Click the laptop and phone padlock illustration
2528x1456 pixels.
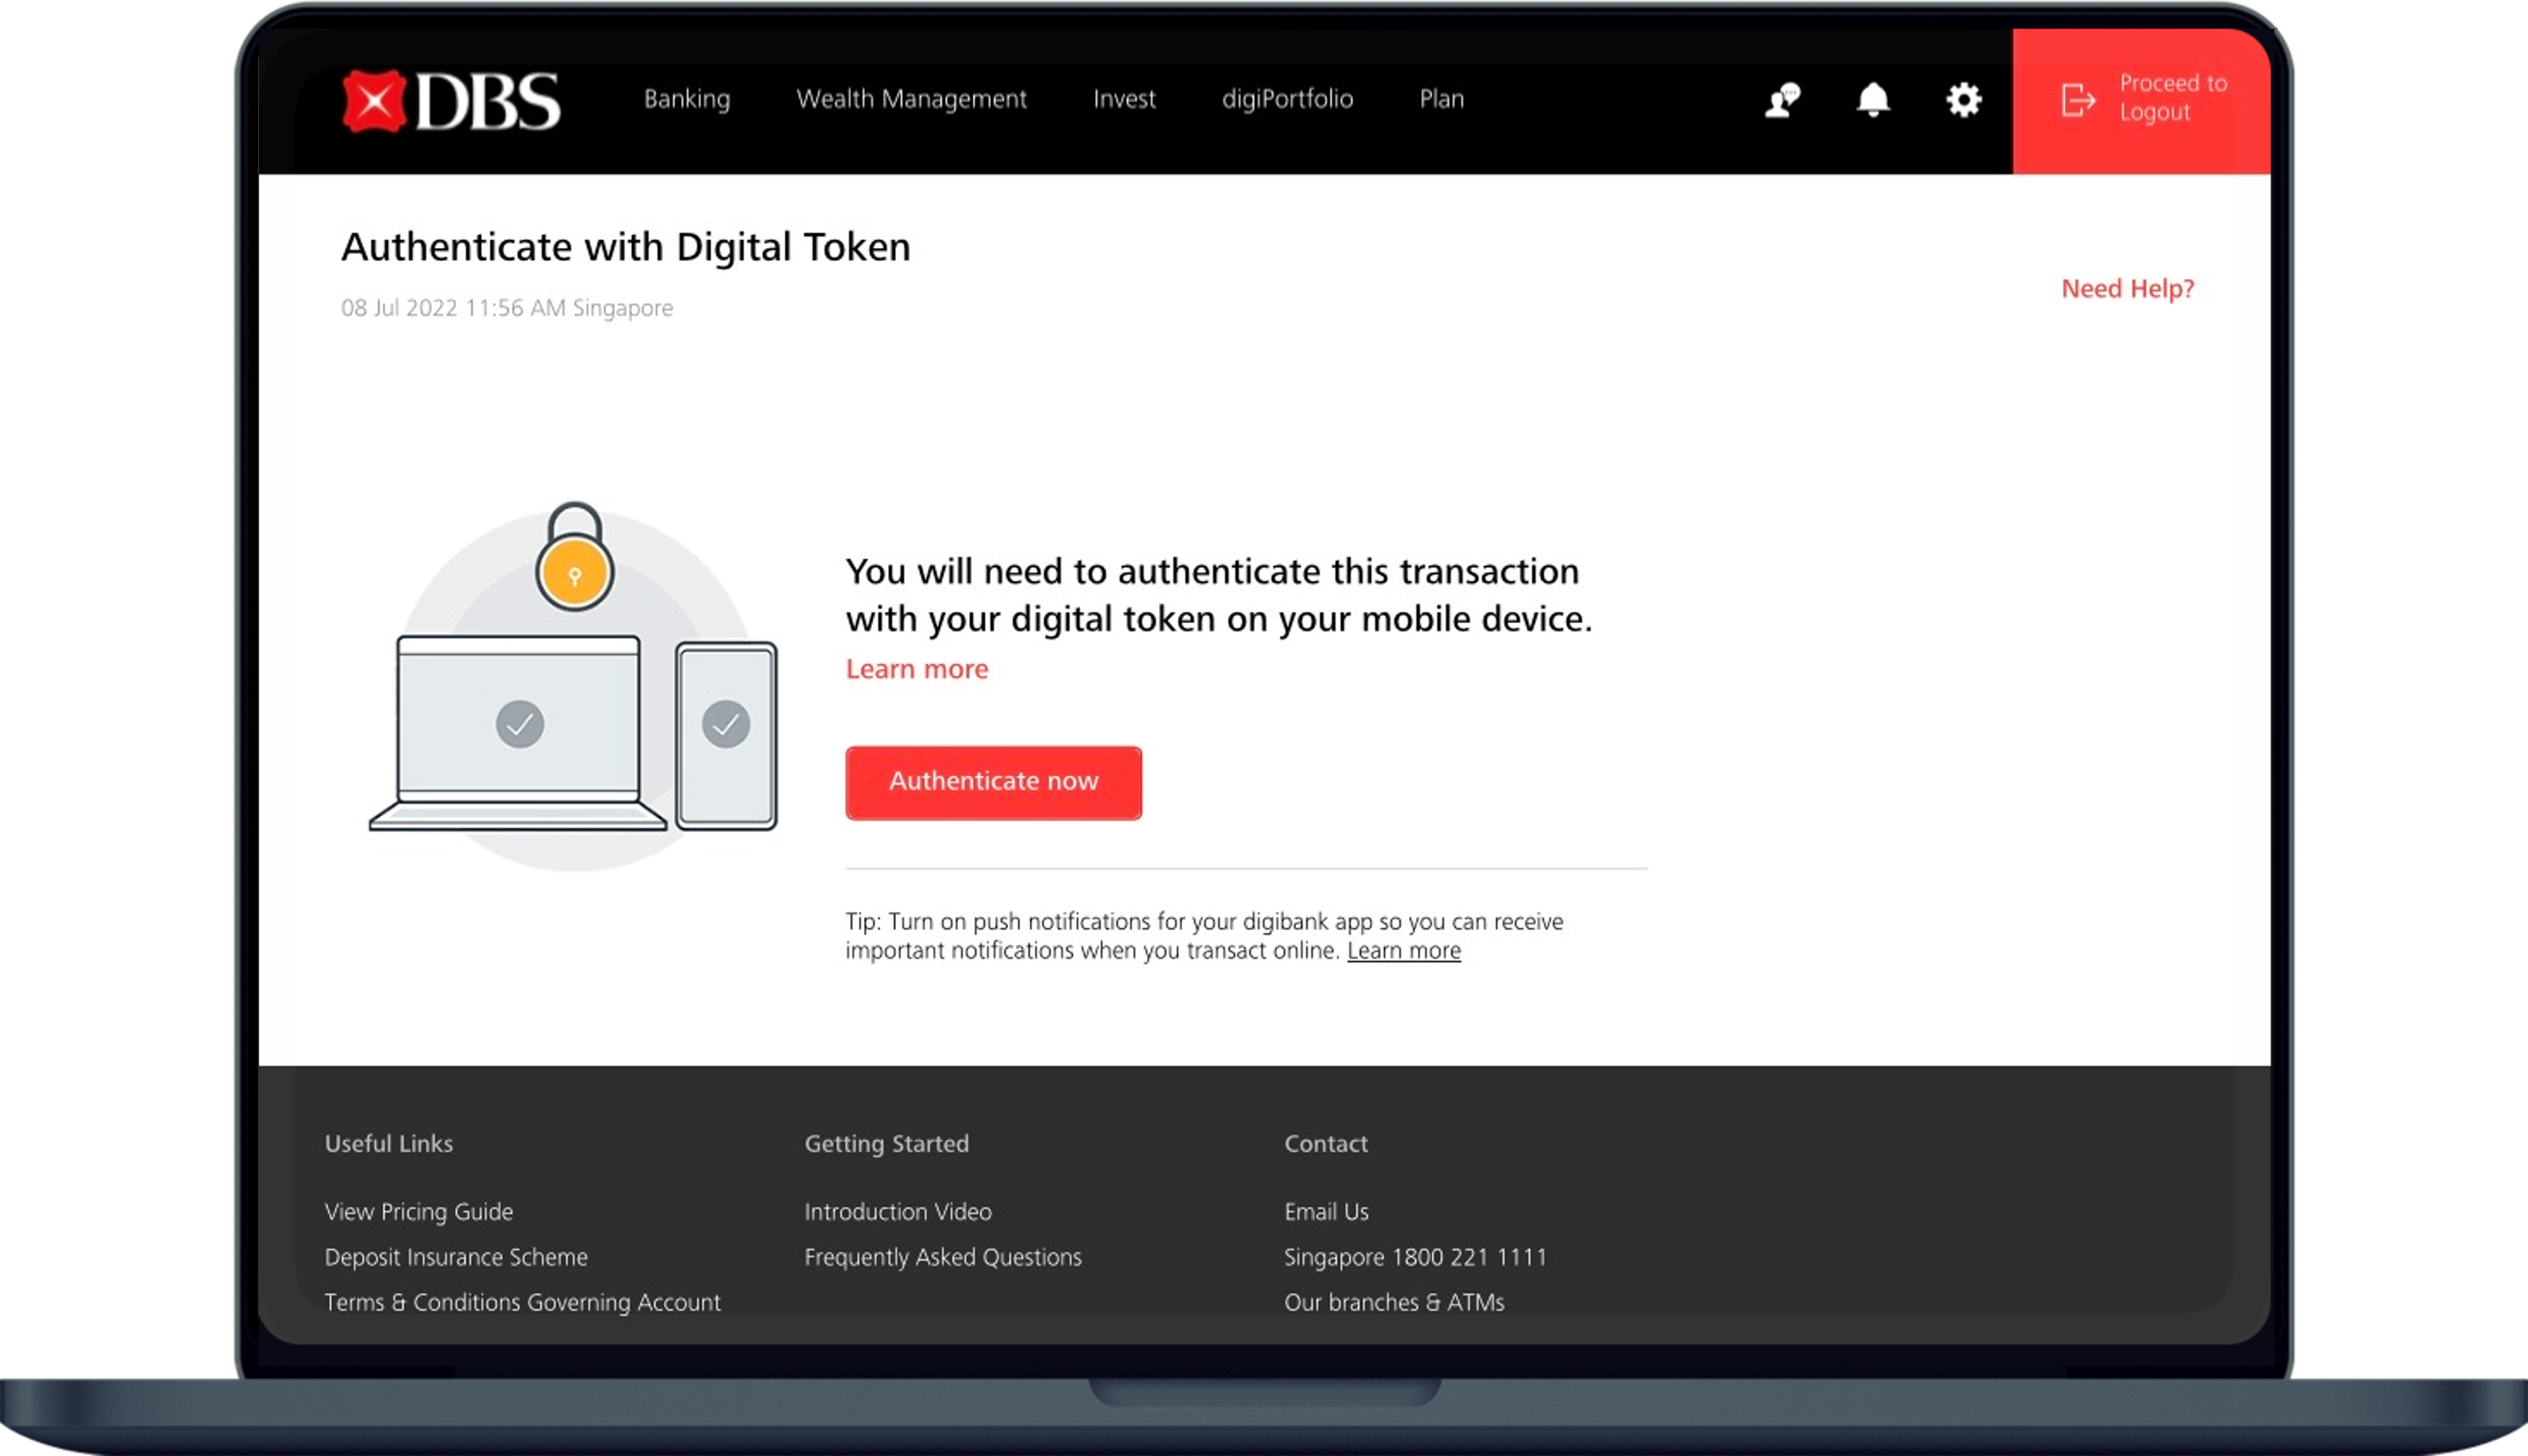(573, 686)
